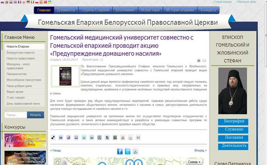Share via small Twitter bookmark icon
Screen dimensions: 267x165
84,138
